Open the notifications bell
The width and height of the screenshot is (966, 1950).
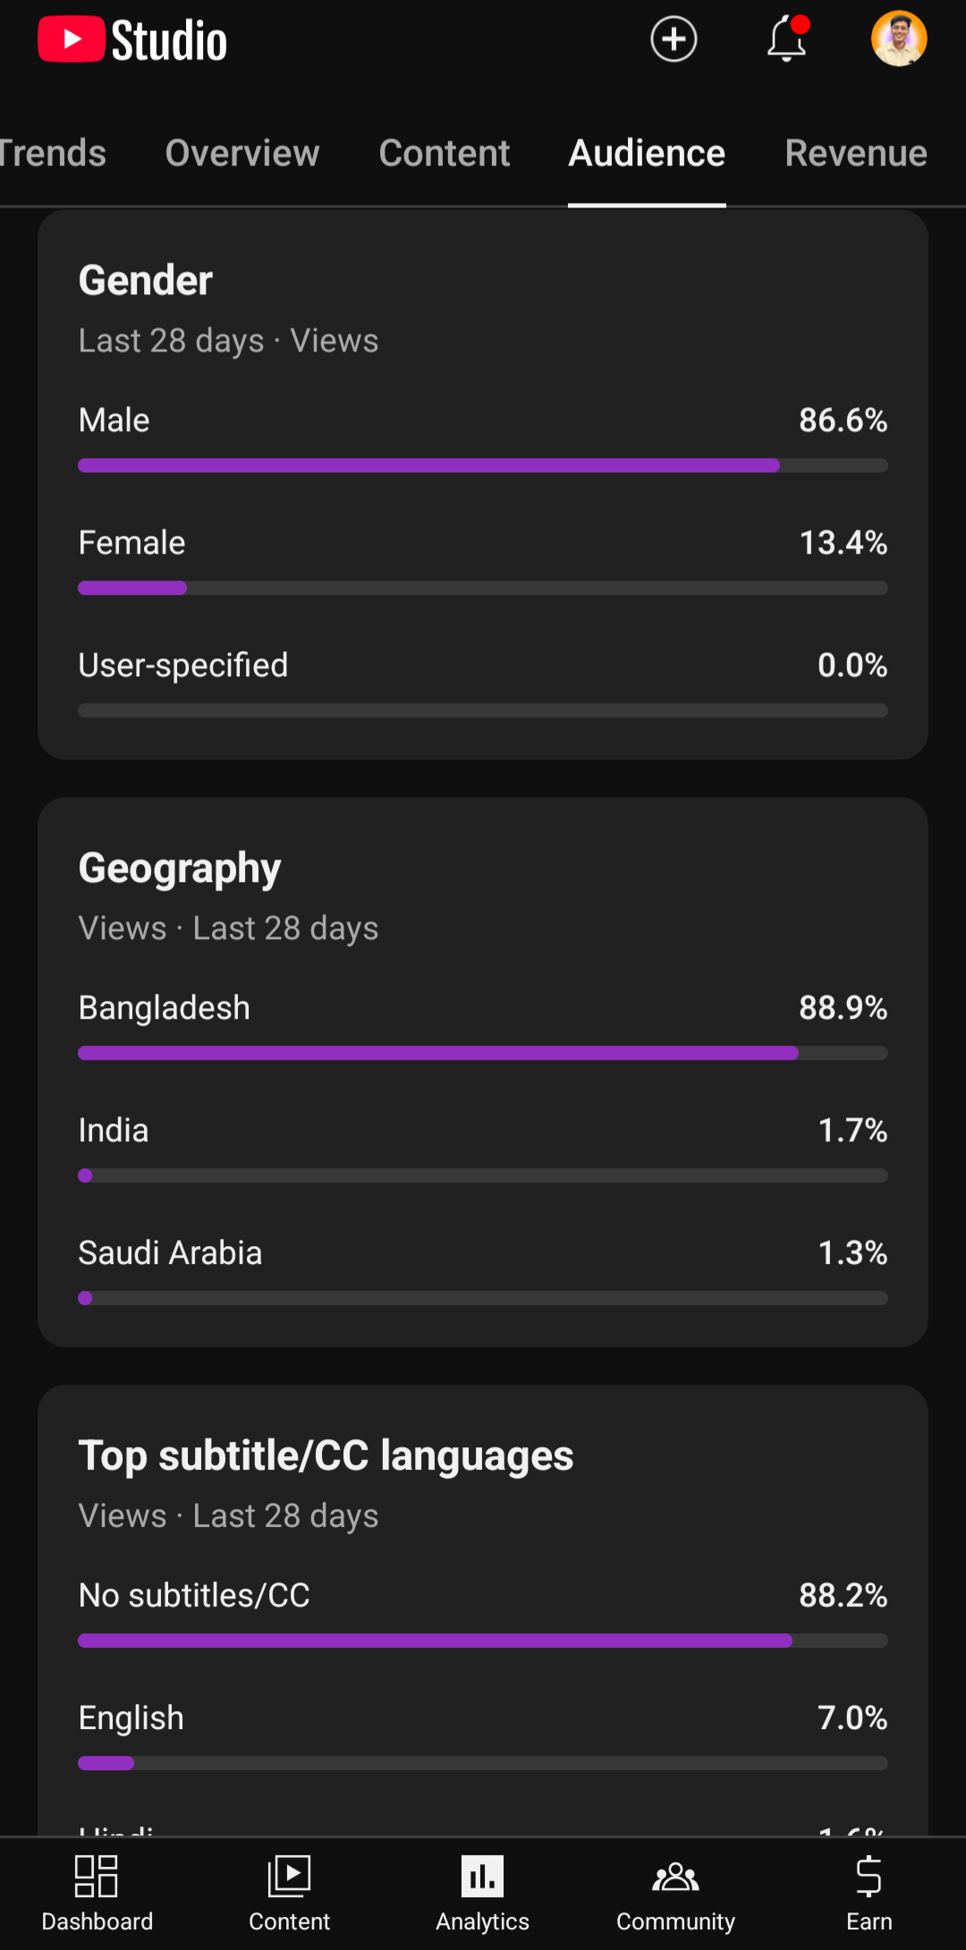pos(787,39)
